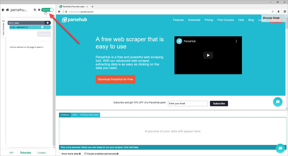Open the Blog nav link
The image size is (288, 156).
[x=251, y=20]
